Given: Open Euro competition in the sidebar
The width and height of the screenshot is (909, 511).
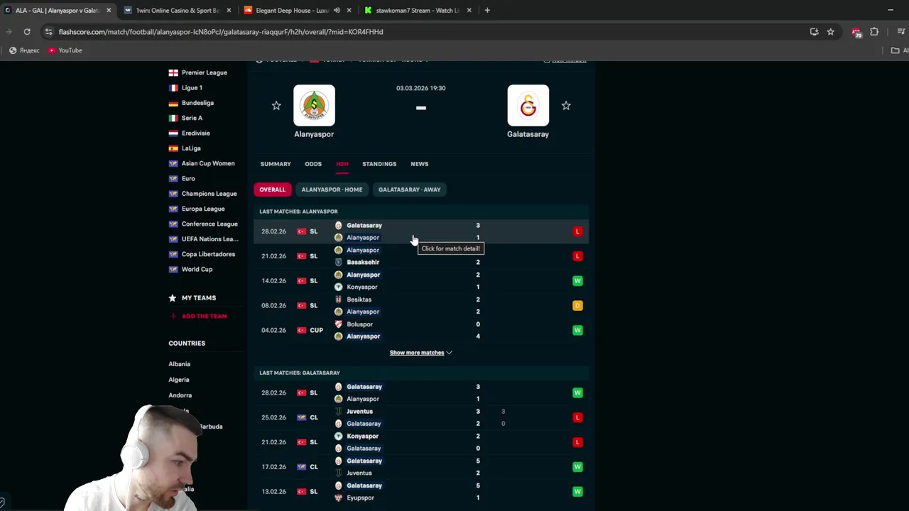Looking at the screenshot, I should coord(188,179).
